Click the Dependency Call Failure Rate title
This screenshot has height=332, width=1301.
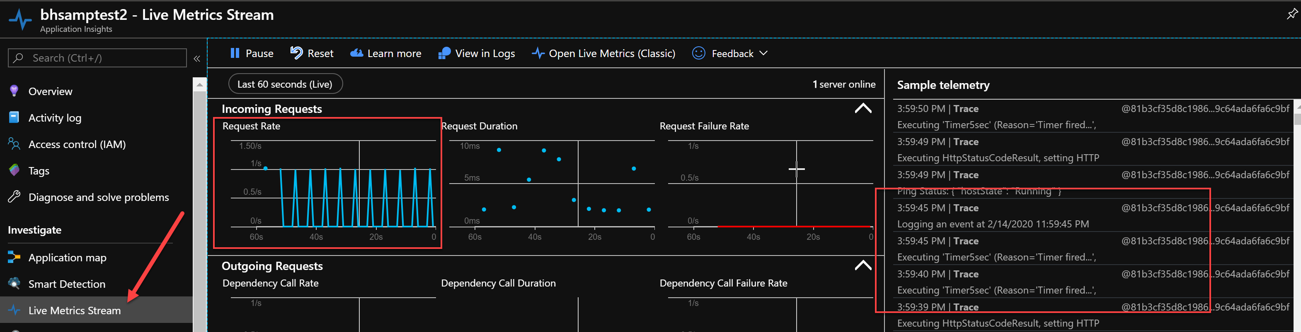(723, 283)
